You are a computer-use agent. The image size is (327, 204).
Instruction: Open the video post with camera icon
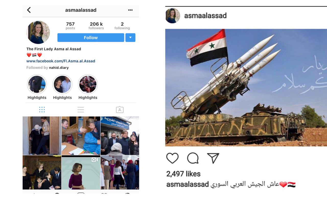[x=81, y=172]
